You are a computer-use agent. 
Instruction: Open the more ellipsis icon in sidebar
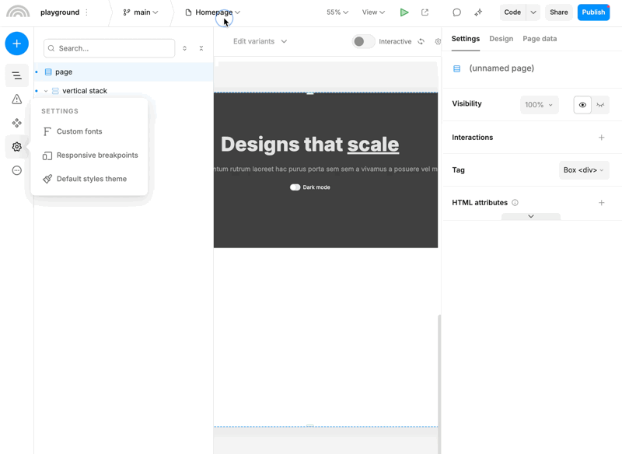[x=16, y=170]
